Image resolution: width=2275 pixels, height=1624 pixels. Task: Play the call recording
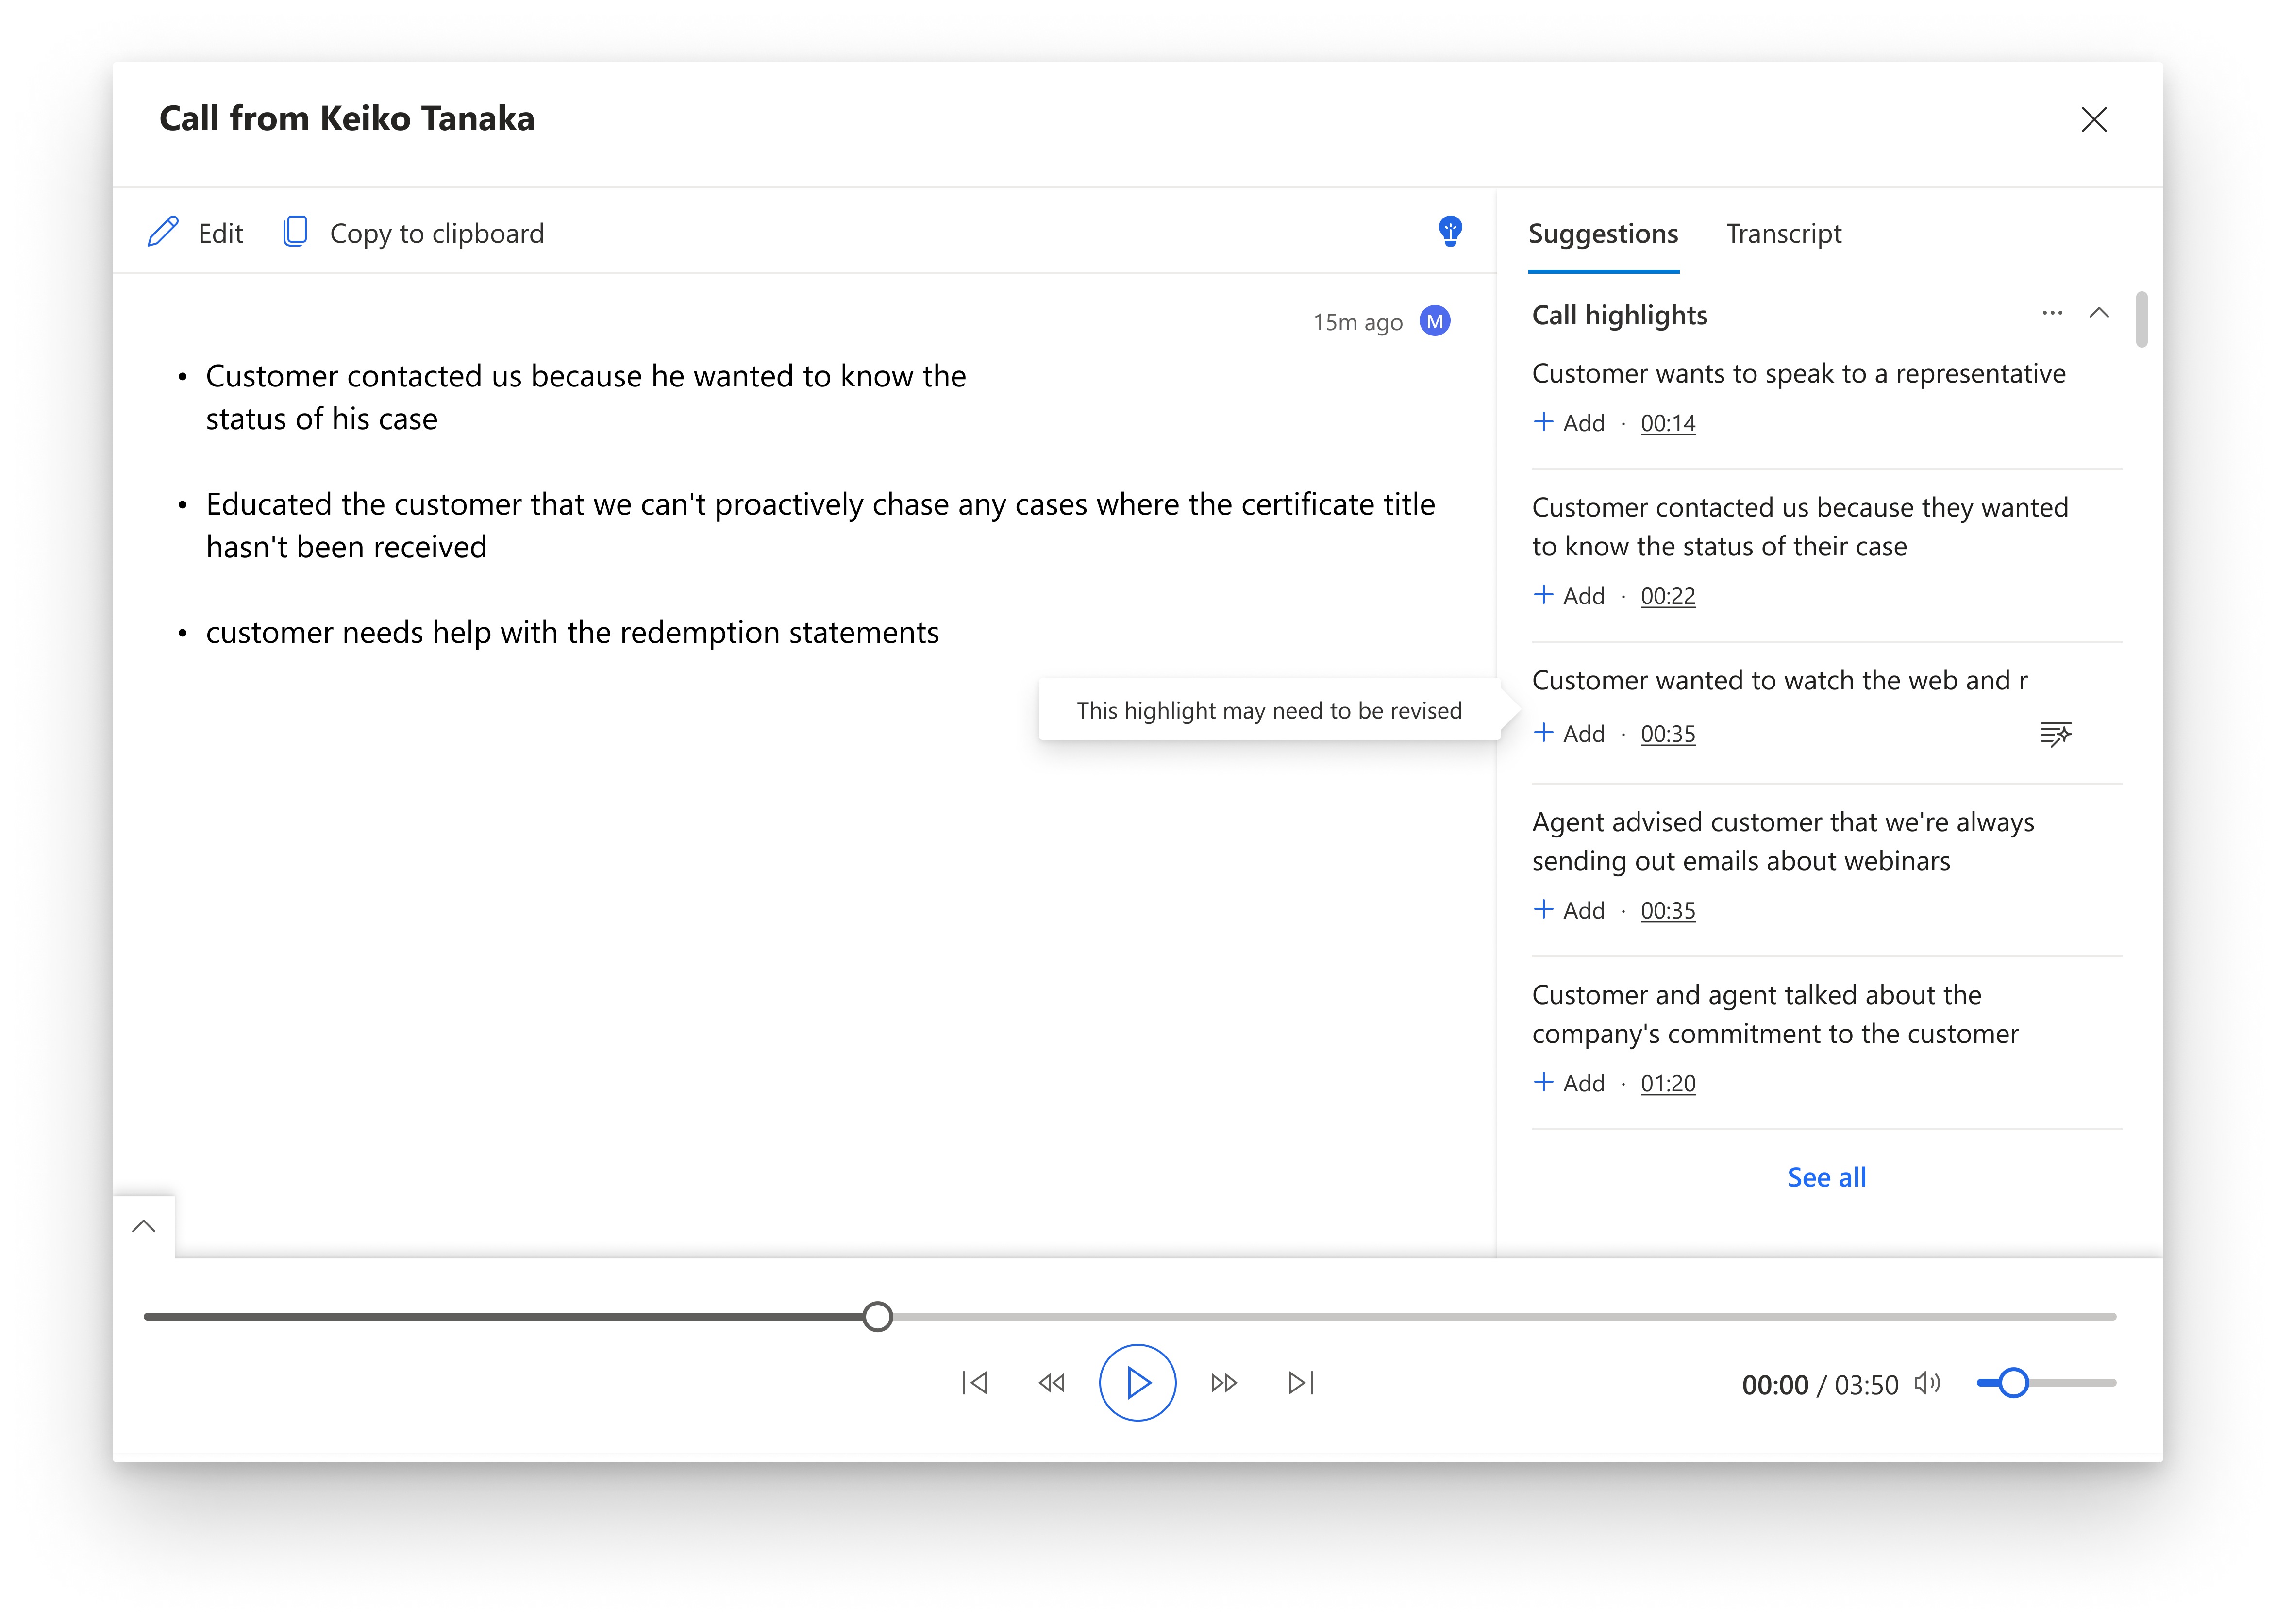(x=1137, y=1383)
